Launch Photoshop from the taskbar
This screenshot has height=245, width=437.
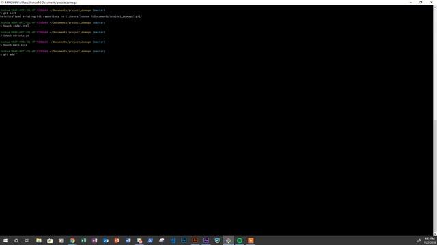click(x=184, y=240)
